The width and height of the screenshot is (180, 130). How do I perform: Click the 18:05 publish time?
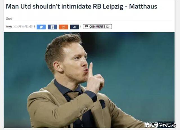(x=9, y=27)
